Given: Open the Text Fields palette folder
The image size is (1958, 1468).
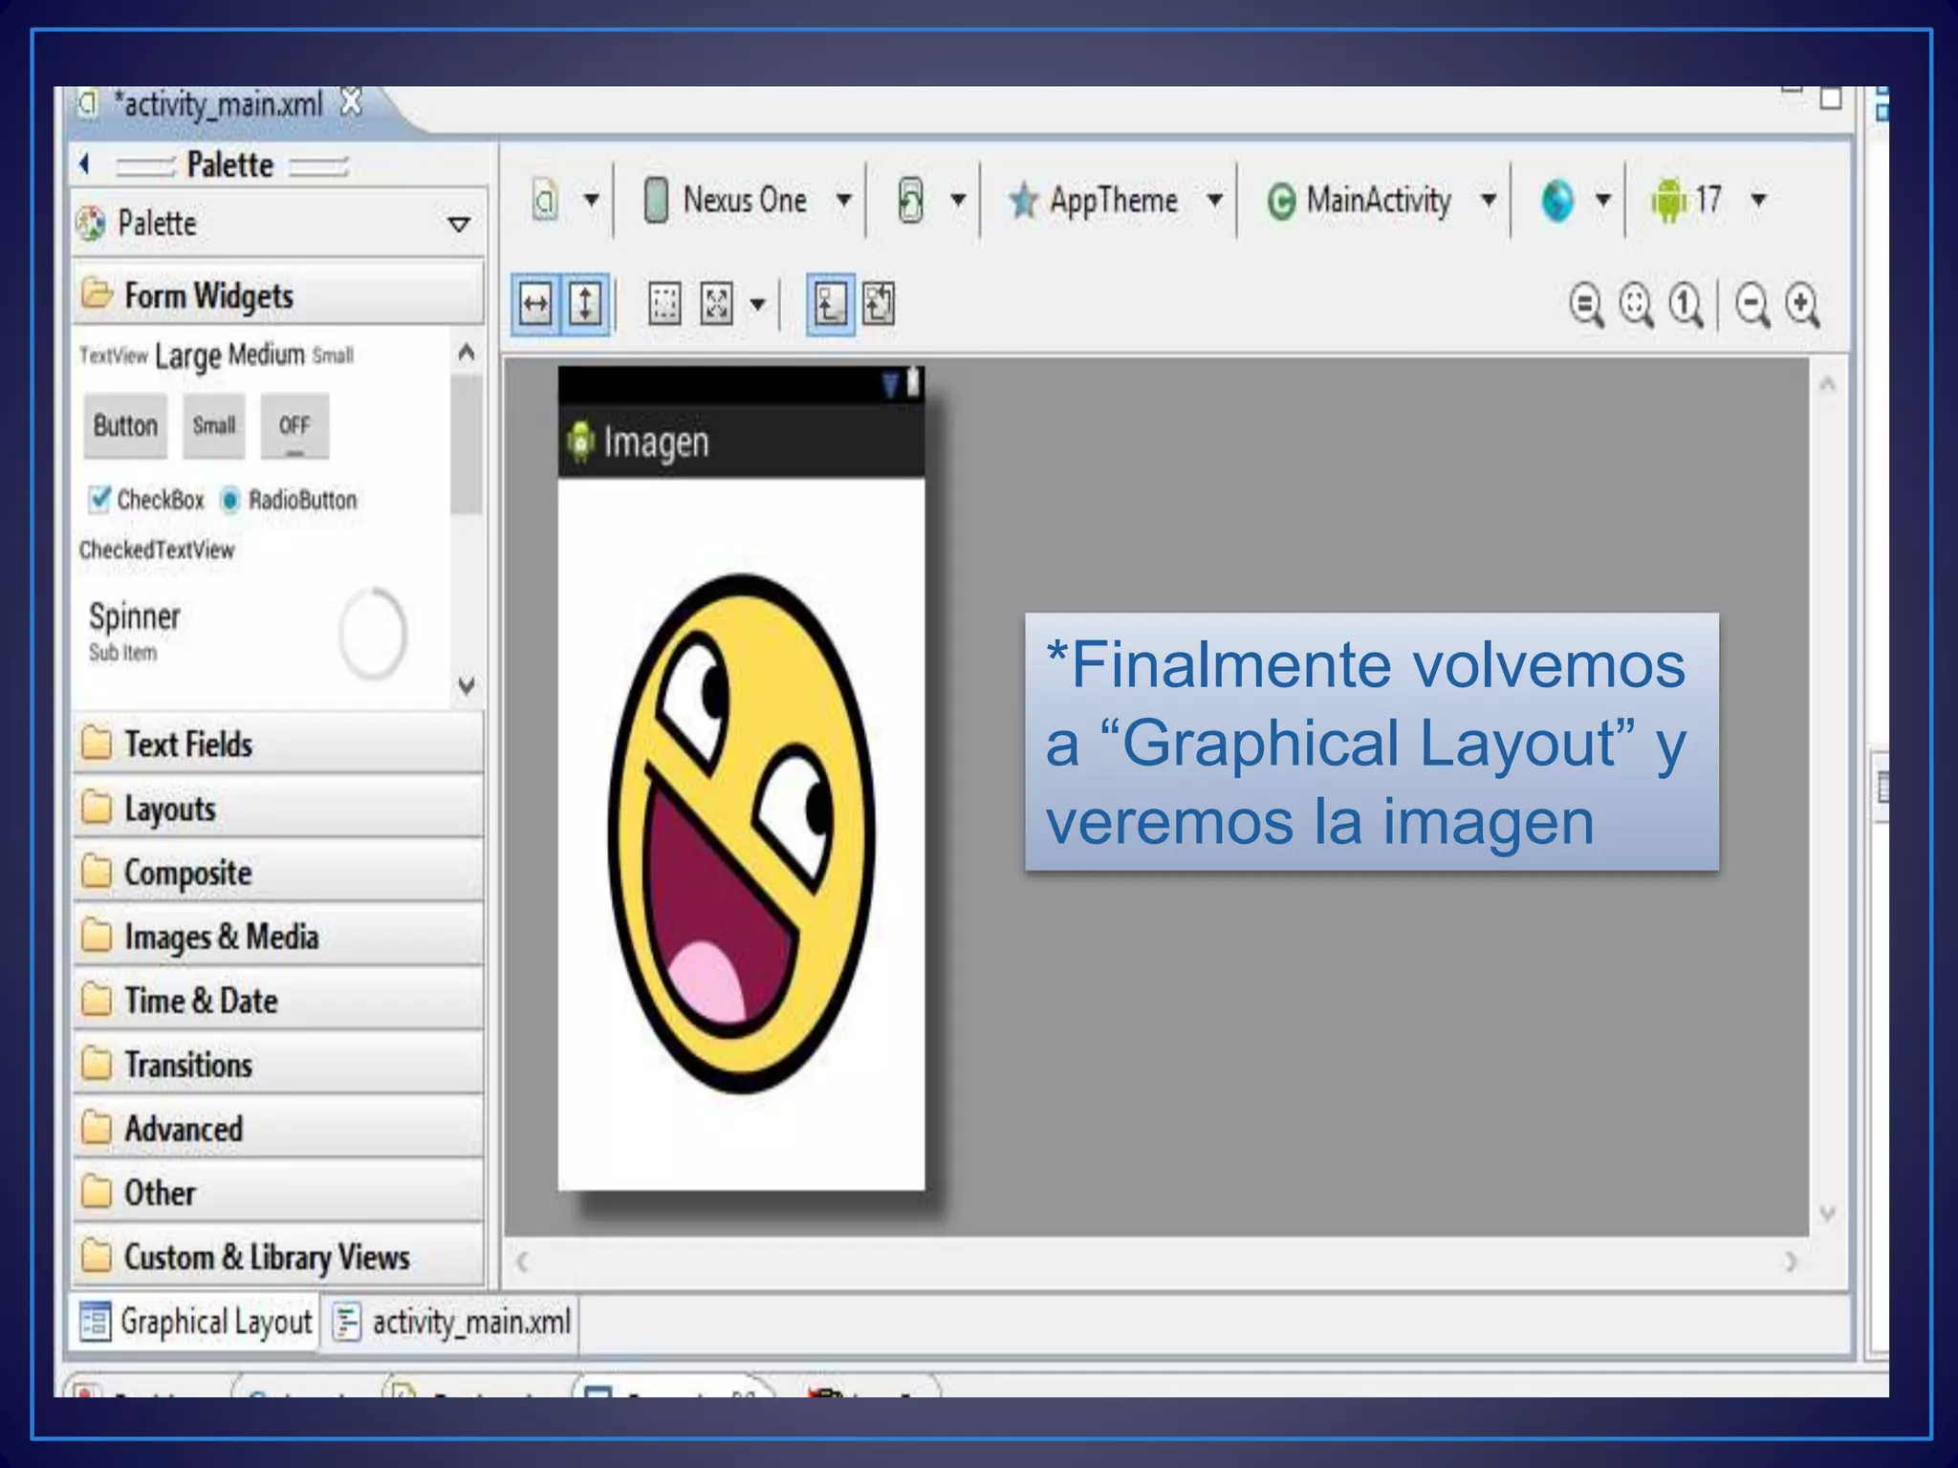Looking at the screenshot, I should click(279, 745).
